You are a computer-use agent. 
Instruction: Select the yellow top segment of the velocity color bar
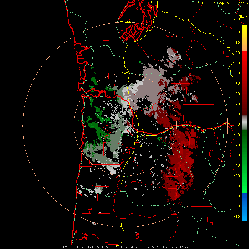pos(244,38)
